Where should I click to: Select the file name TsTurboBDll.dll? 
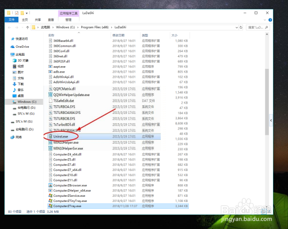[64, 124]
